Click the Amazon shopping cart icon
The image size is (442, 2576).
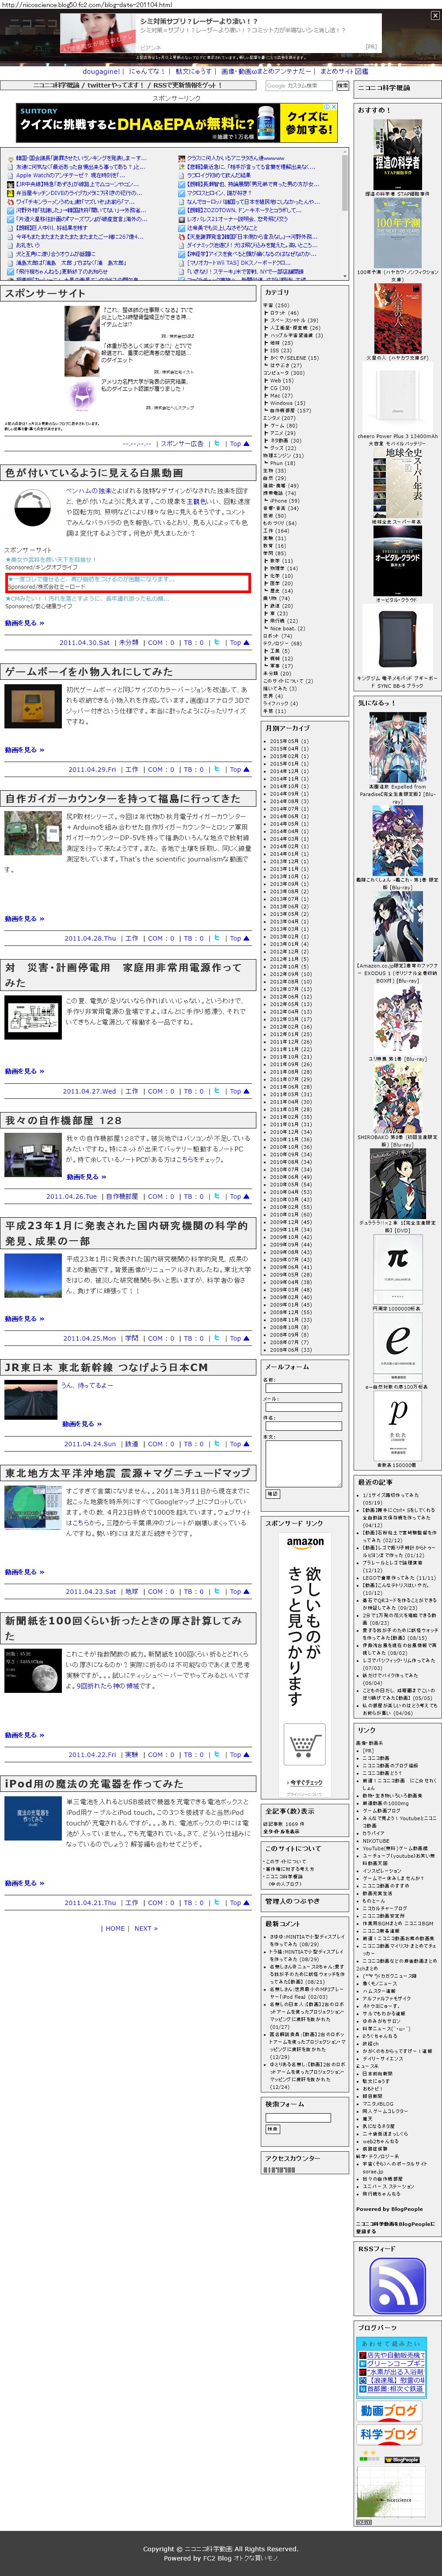point(303,1745)
